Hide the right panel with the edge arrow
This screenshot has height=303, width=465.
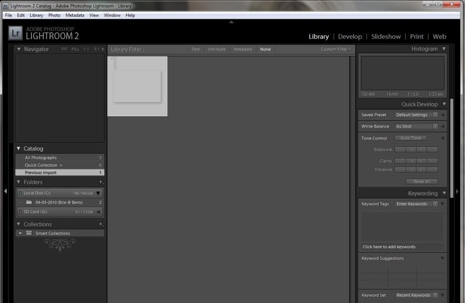point(457,192)
